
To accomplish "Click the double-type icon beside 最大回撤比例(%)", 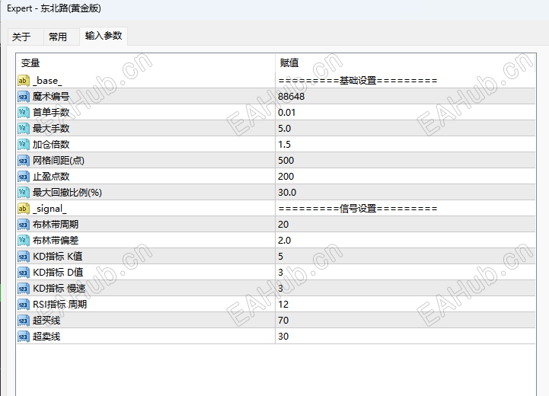I will click(24, 193).
